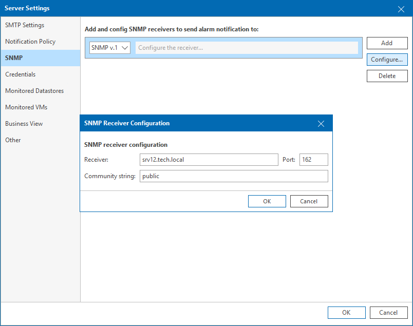Delete the selected SNMP receiver
Viewport: 413px width, 326px height.
pyautogui.click(x=387, y=76)
